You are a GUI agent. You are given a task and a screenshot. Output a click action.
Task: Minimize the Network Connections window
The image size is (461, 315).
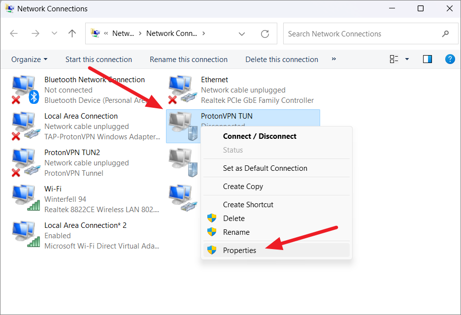pos(392,8)
